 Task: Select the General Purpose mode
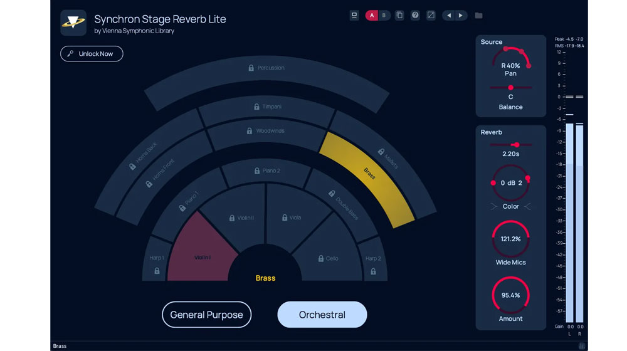[206, 315]
